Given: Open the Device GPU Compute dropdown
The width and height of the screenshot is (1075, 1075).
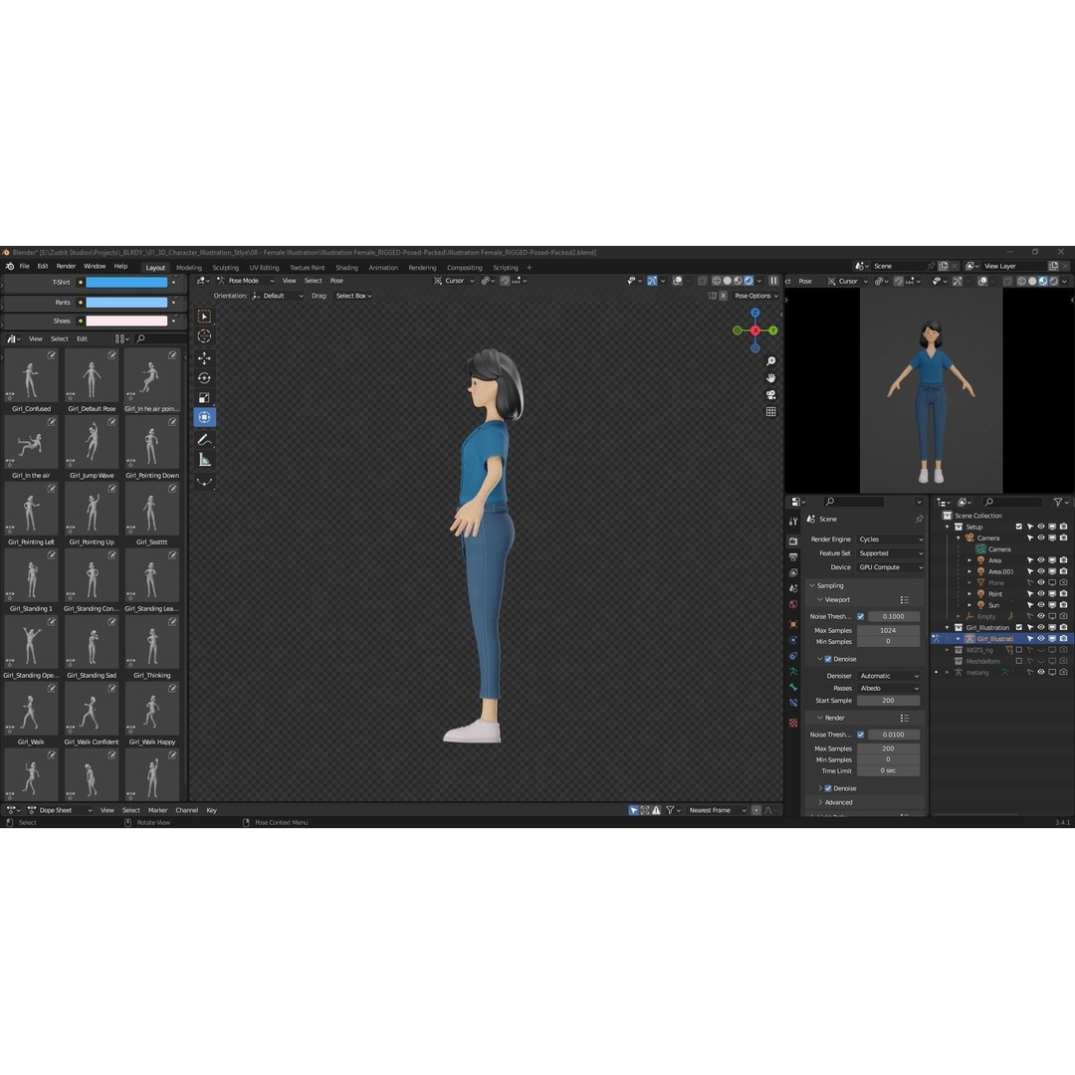Looking at the screenshot, I should pos(890,567).
